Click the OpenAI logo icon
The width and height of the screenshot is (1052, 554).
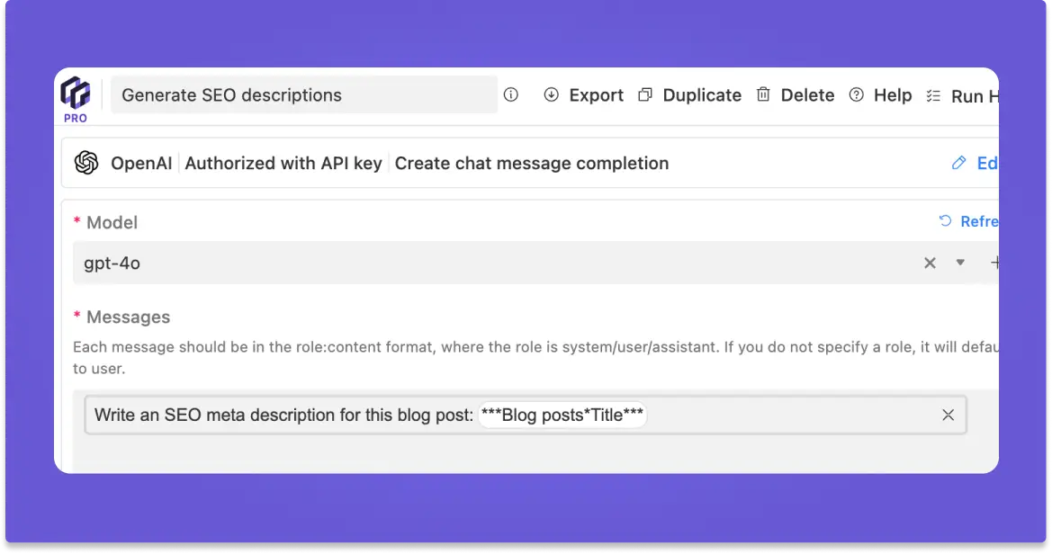coord(86,163)
